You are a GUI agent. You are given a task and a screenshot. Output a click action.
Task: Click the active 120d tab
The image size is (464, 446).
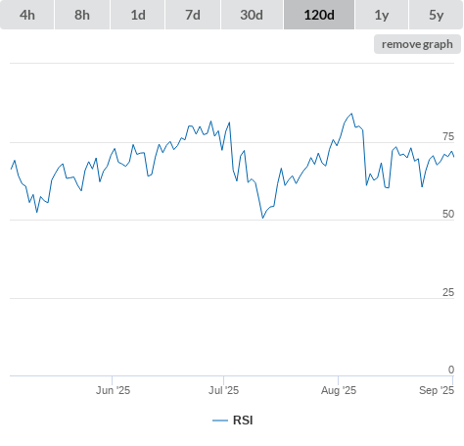[x=319, y=15]
